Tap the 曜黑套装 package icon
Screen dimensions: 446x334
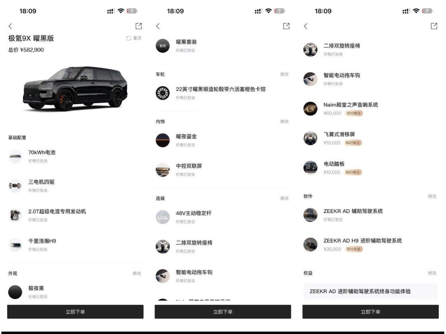(x=163, y=46)
